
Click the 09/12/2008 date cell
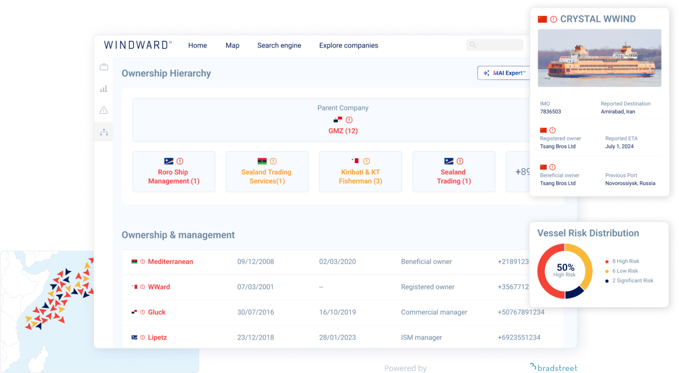click(256, 262)
